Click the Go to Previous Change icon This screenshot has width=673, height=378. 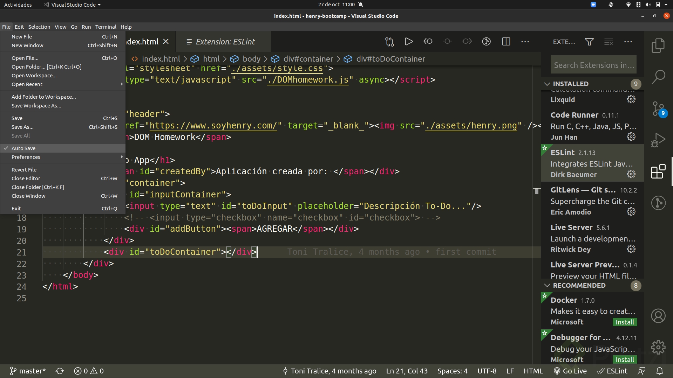click(428, 41)
